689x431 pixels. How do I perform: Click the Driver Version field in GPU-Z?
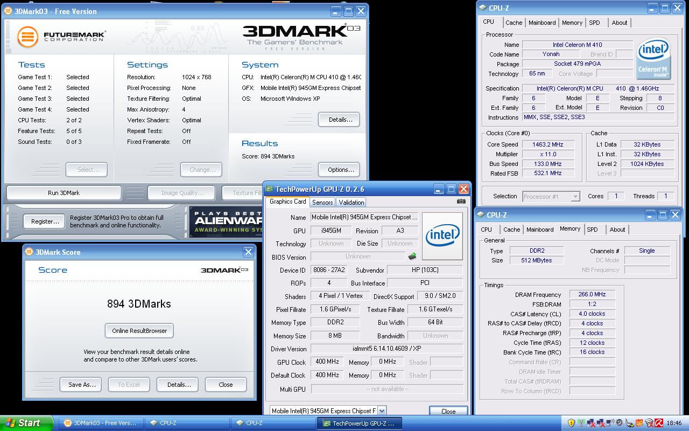tap(387, 349)
